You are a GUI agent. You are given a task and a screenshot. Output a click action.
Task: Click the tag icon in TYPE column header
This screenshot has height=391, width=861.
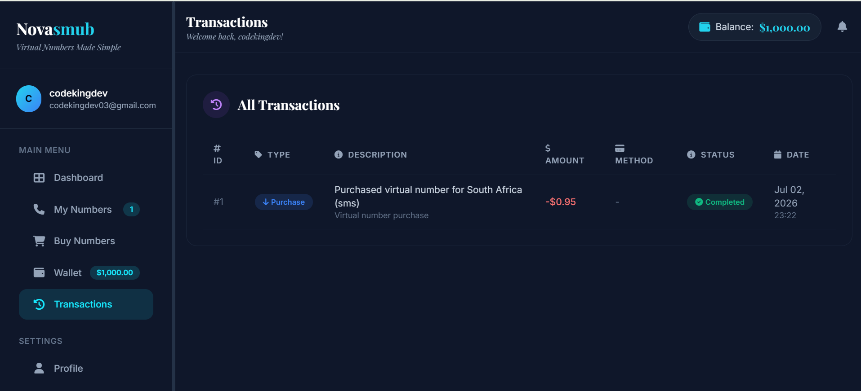258,154
